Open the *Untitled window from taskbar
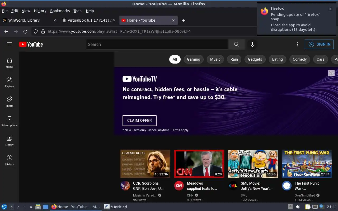The width and height of the screenshot is (338, 211). click(x=116, y=207)
